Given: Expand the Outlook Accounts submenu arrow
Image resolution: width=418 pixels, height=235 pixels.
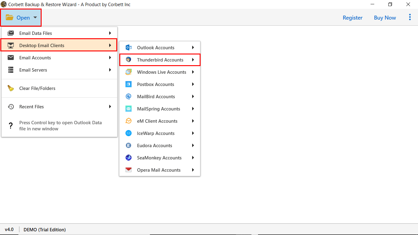Looking at the screenshot, I should tap(193, 47).
